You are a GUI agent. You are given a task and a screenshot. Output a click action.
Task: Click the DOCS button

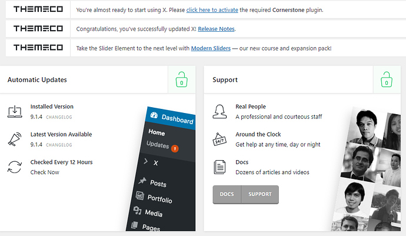pos(227,194)
